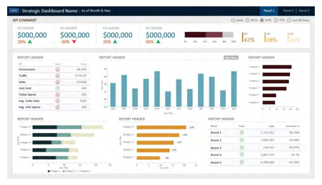The height and width of the screenshot is (185, 322).
Task: Choose the YTD radio button
Action: tap(276, 20)
